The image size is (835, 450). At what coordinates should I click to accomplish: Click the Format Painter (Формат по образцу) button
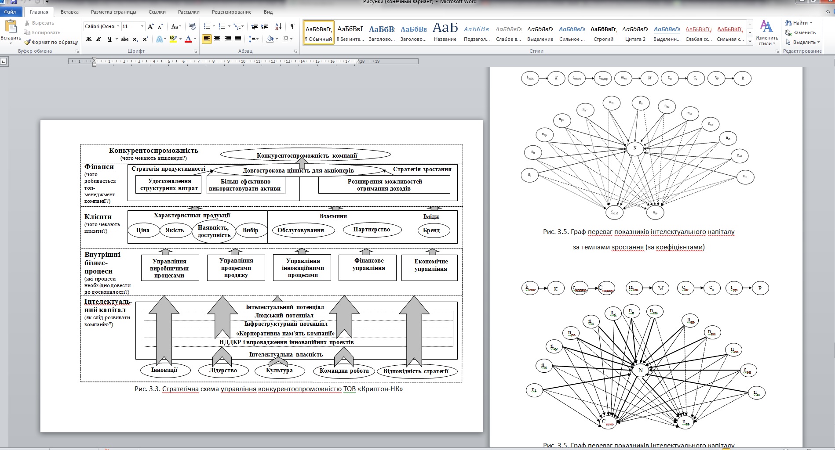(51, 42)
